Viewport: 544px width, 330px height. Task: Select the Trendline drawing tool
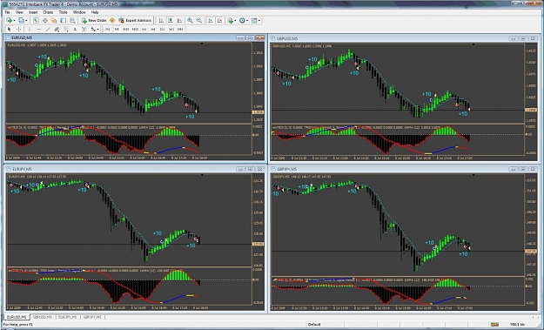(x=48, y=29)
